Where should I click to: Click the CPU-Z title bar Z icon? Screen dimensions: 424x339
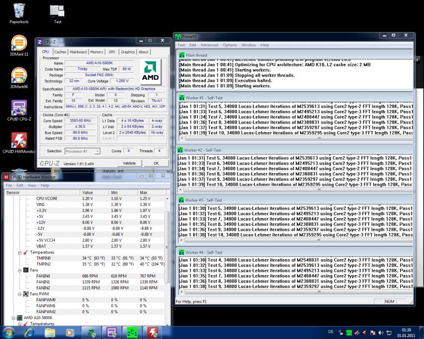click(x=40, y=42)
